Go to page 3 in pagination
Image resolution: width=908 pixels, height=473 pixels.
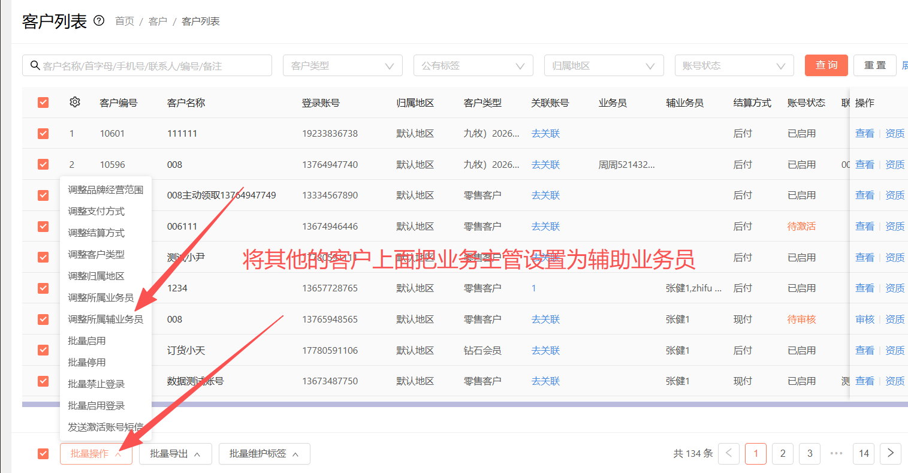[x=810, y=453]
